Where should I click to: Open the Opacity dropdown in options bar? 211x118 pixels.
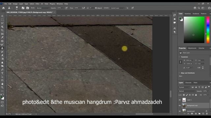coord(63,8)
